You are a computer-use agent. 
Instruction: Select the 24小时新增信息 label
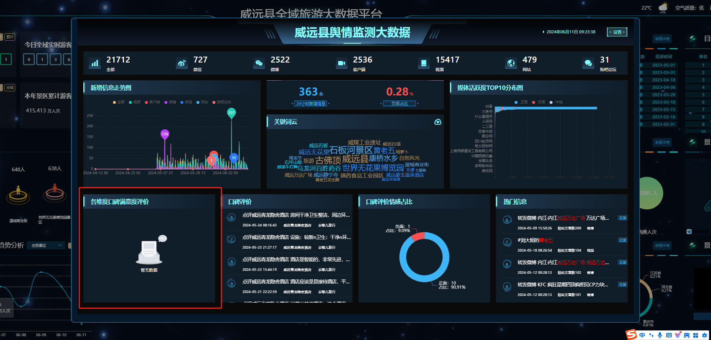(x=311, y=104)
